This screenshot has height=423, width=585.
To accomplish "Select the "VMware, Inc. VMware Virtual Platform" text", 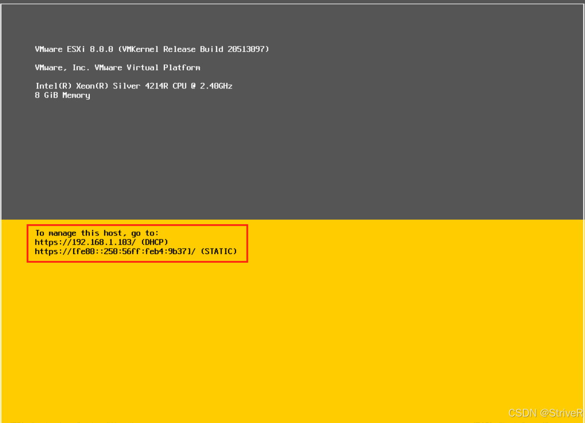I will coord(118,67).
